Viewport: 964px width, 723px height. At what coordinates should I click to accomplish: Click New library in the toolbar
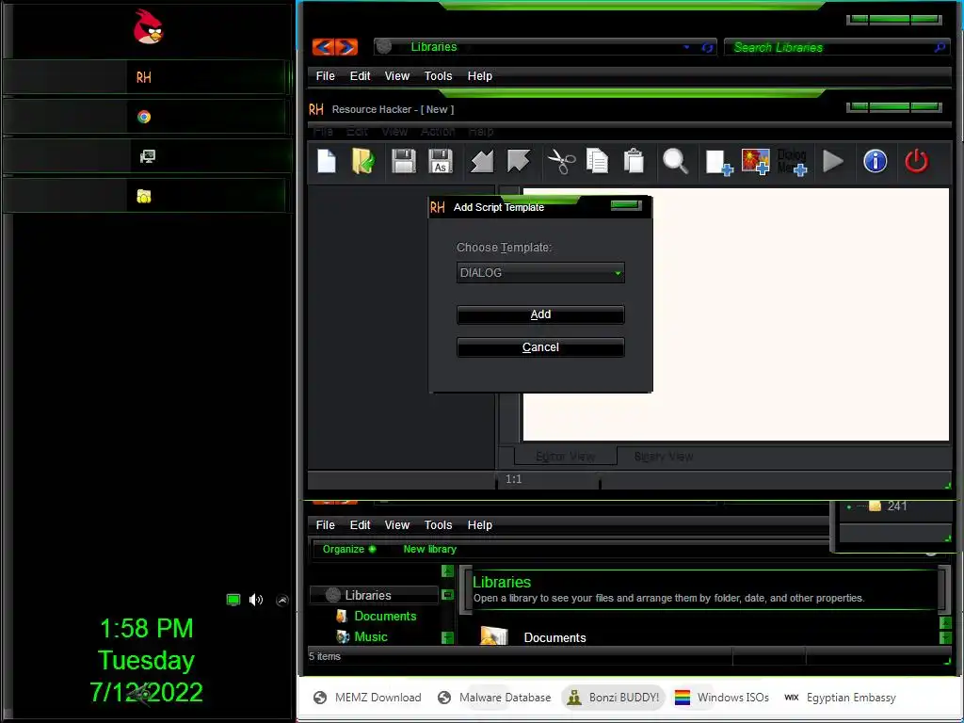[x=429, y=549]
